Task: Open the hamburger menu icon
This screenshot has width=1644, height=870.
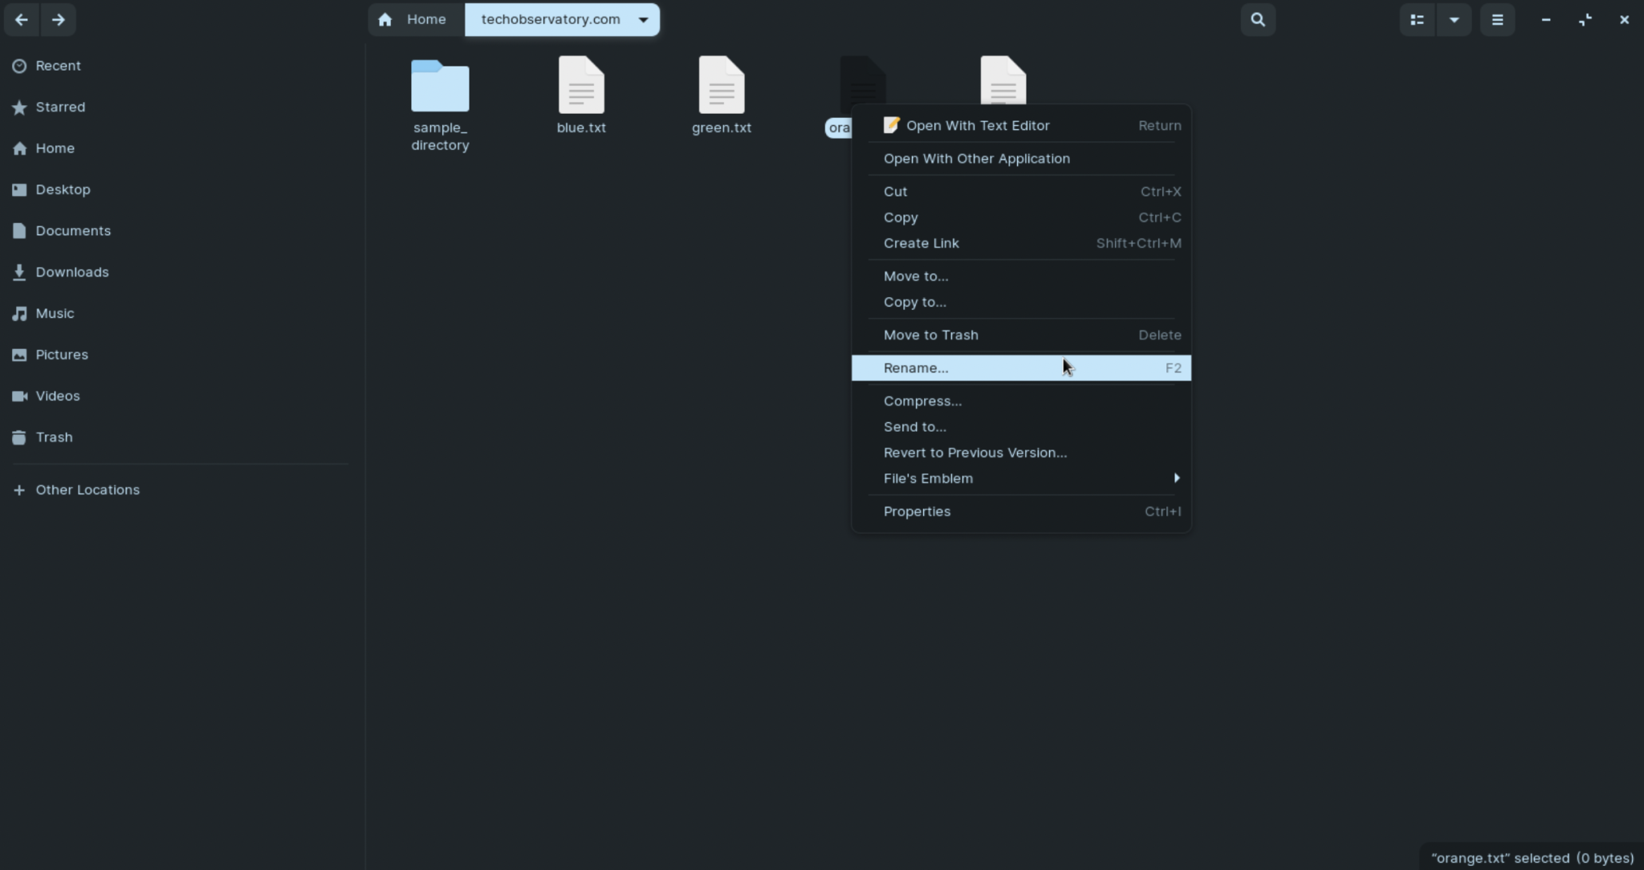Action: click(x=1497, y=19)
